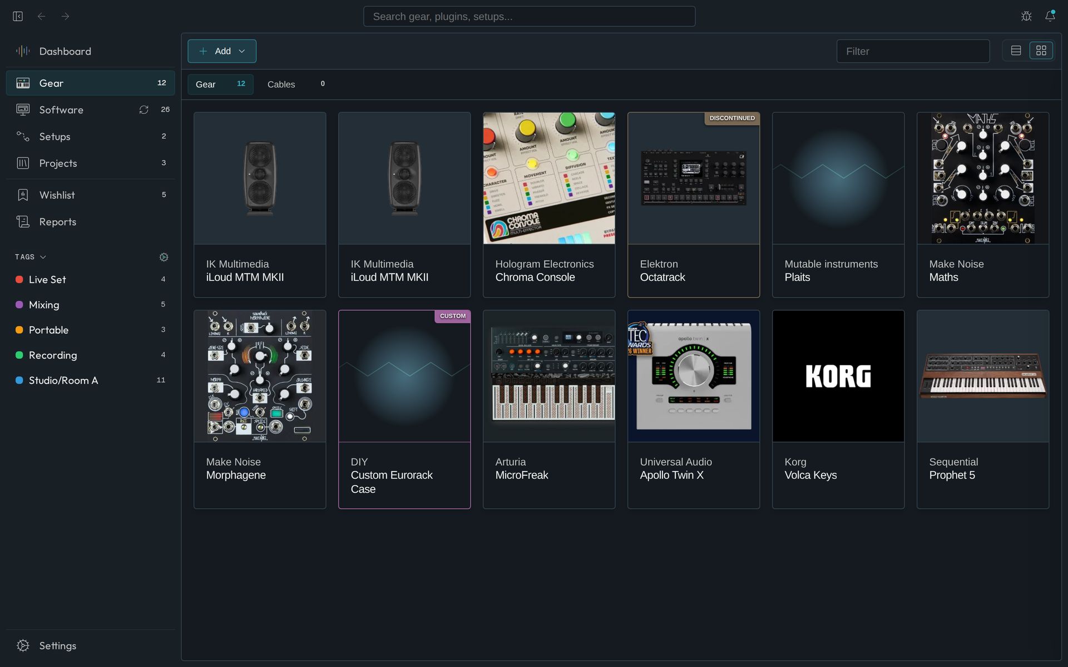
Task: Open Dashboard from the waveform icon
Action: (x=23, y=51)
